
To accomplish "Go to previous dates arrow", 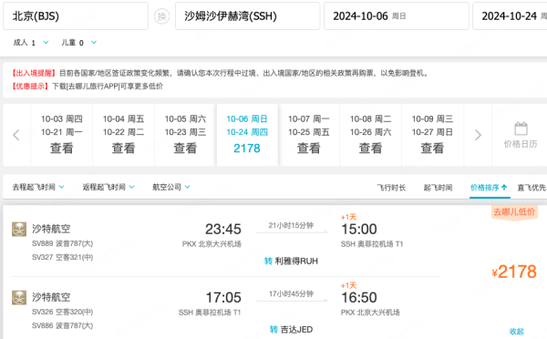I will (16, 135).
